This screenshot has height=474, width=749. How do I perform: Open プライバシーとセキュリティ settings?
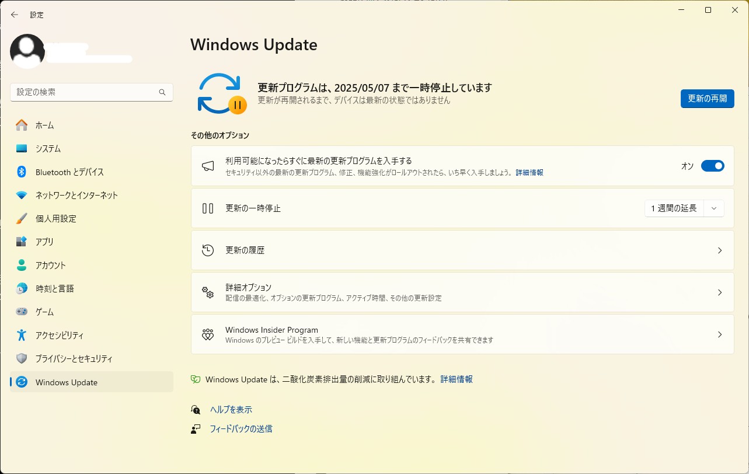click(92, 358)
